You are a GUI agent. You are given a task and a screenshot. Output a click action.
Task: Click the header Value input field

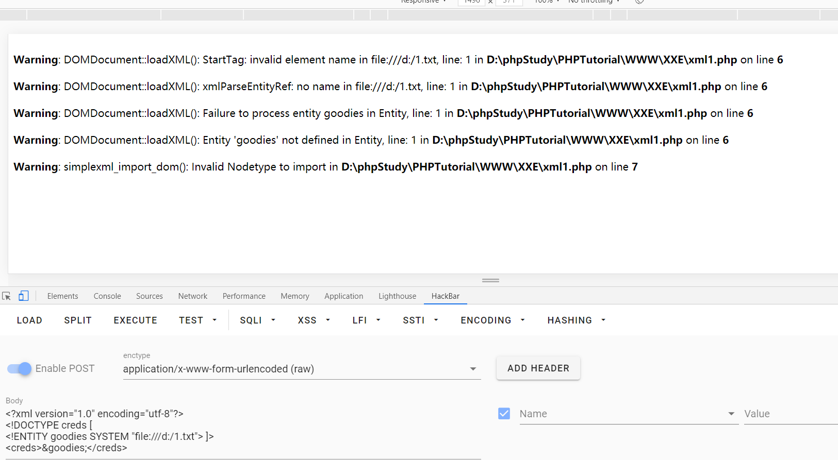[791, 414]
